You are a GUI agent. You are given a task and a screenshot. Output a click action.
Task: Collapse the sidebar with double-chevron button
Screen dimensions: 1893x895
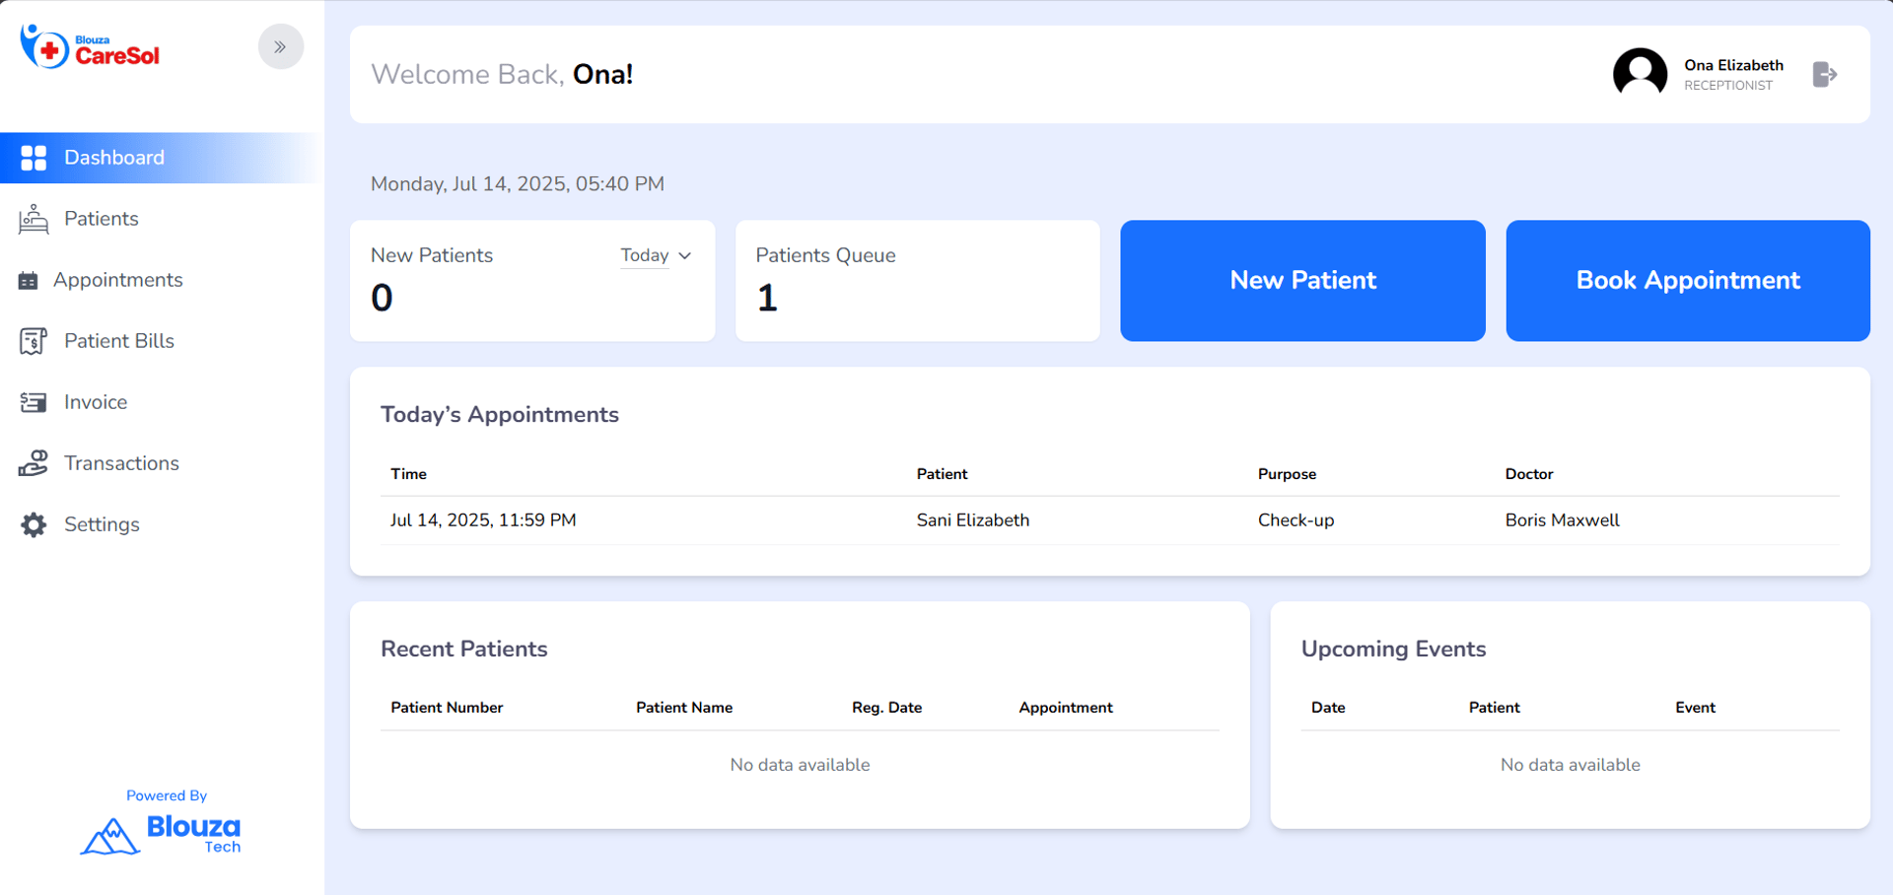(x=281, y=46)
